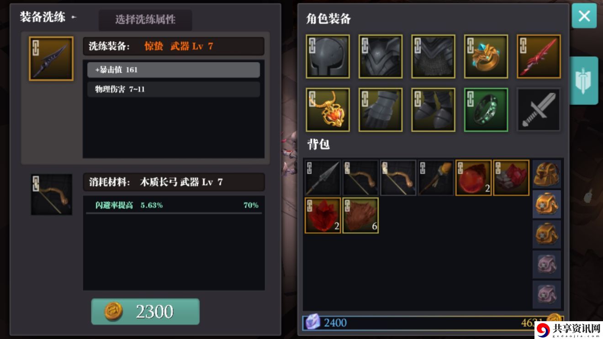603x339 pixels.
Task: Click the 选择洗练属性 button
Action: point(145,20)
